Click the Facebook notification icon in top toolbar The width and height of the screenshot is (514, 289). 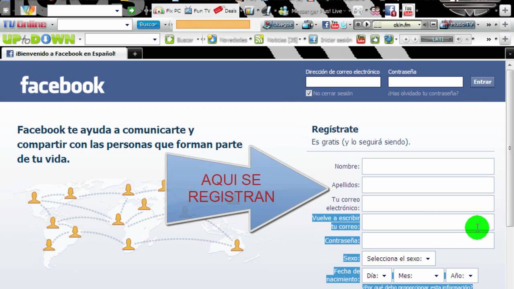(x=390, y=11)
